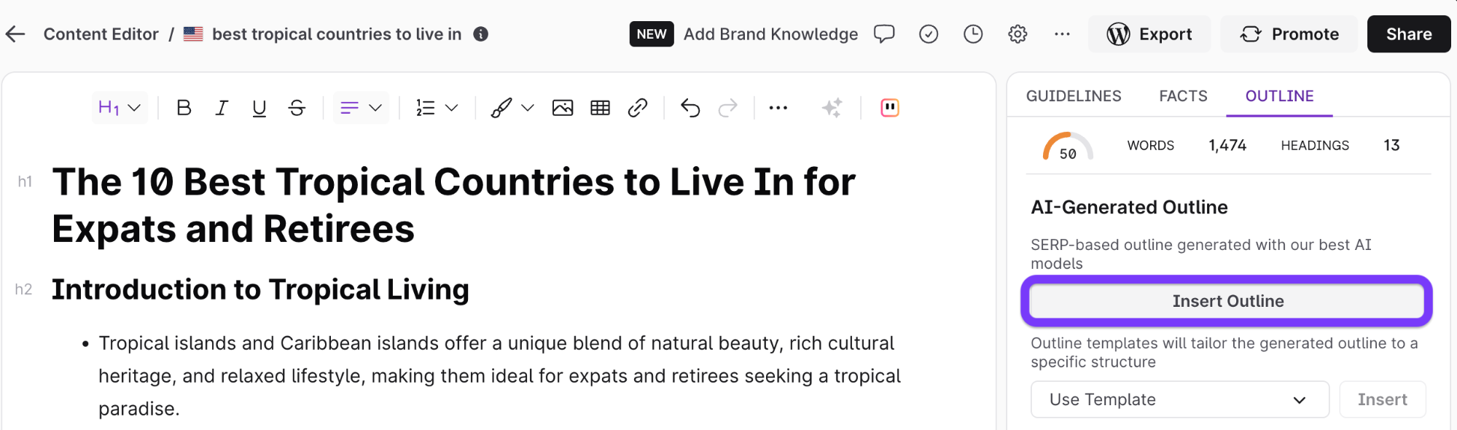1457x430 pixels.
Task: Click the back arrow icon
Action: [15, 34]
